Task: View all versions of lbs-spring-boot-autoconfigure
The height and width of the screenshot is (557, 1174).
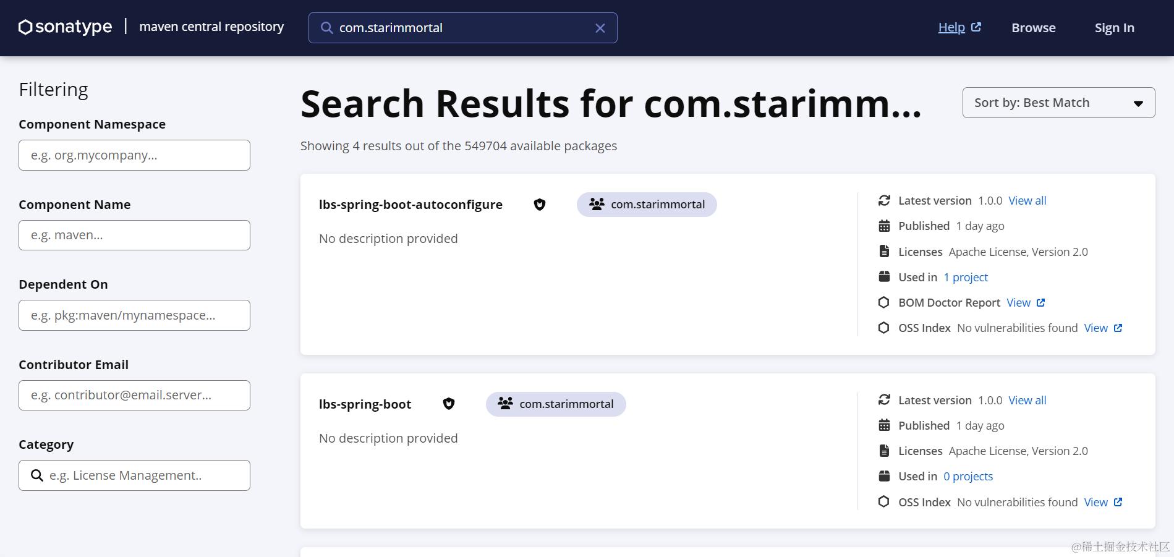Action: [x=1027, y=201]
